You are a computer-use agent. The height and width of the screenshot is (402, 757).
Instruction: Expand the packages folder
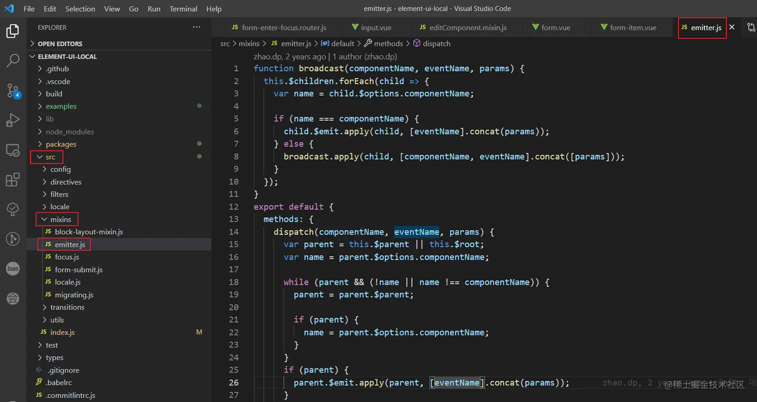(x=119, y=144)
